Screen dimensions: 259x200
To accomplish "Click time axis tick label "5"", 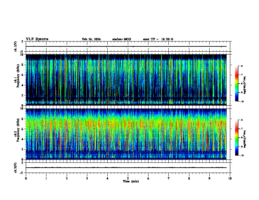I will pyautogui.click(x=128, y=178).
